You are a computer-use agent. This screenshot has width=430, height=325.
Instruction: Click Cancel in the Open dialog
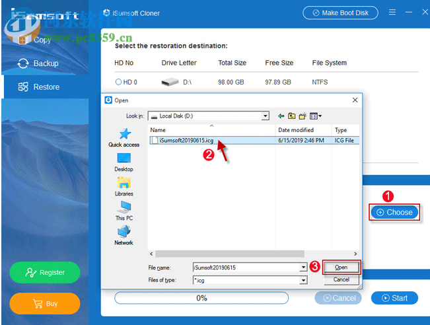[x=341, y=279]
